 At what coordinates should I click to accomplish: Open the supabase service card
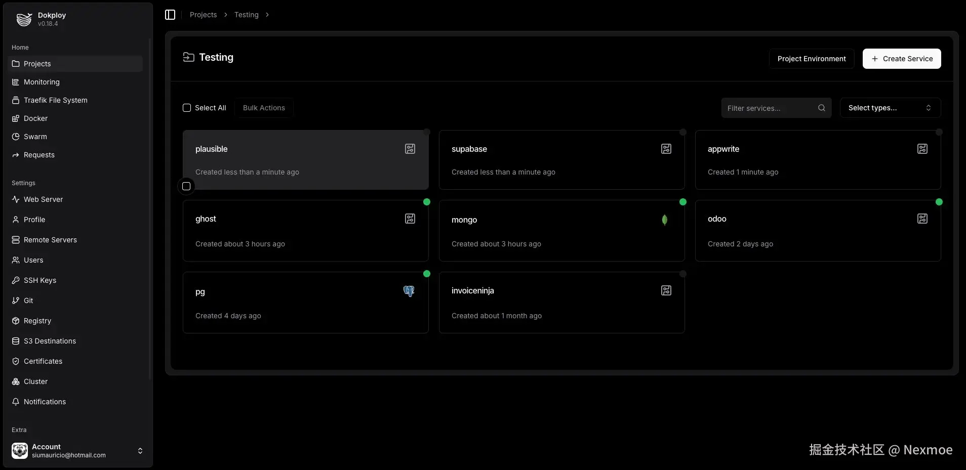point(561,160)
